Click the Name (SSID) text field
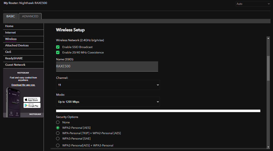The height and width of the screenshot is (151, 273). pos(107,66)
